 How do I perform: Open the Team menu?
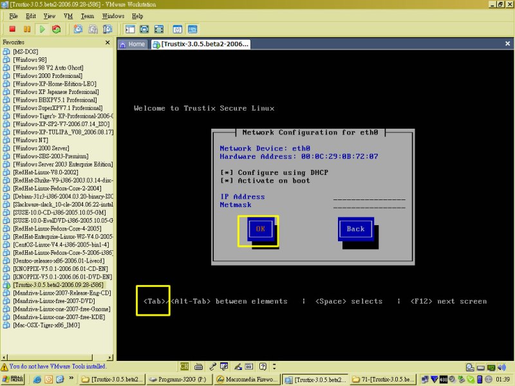pos(87,16)
